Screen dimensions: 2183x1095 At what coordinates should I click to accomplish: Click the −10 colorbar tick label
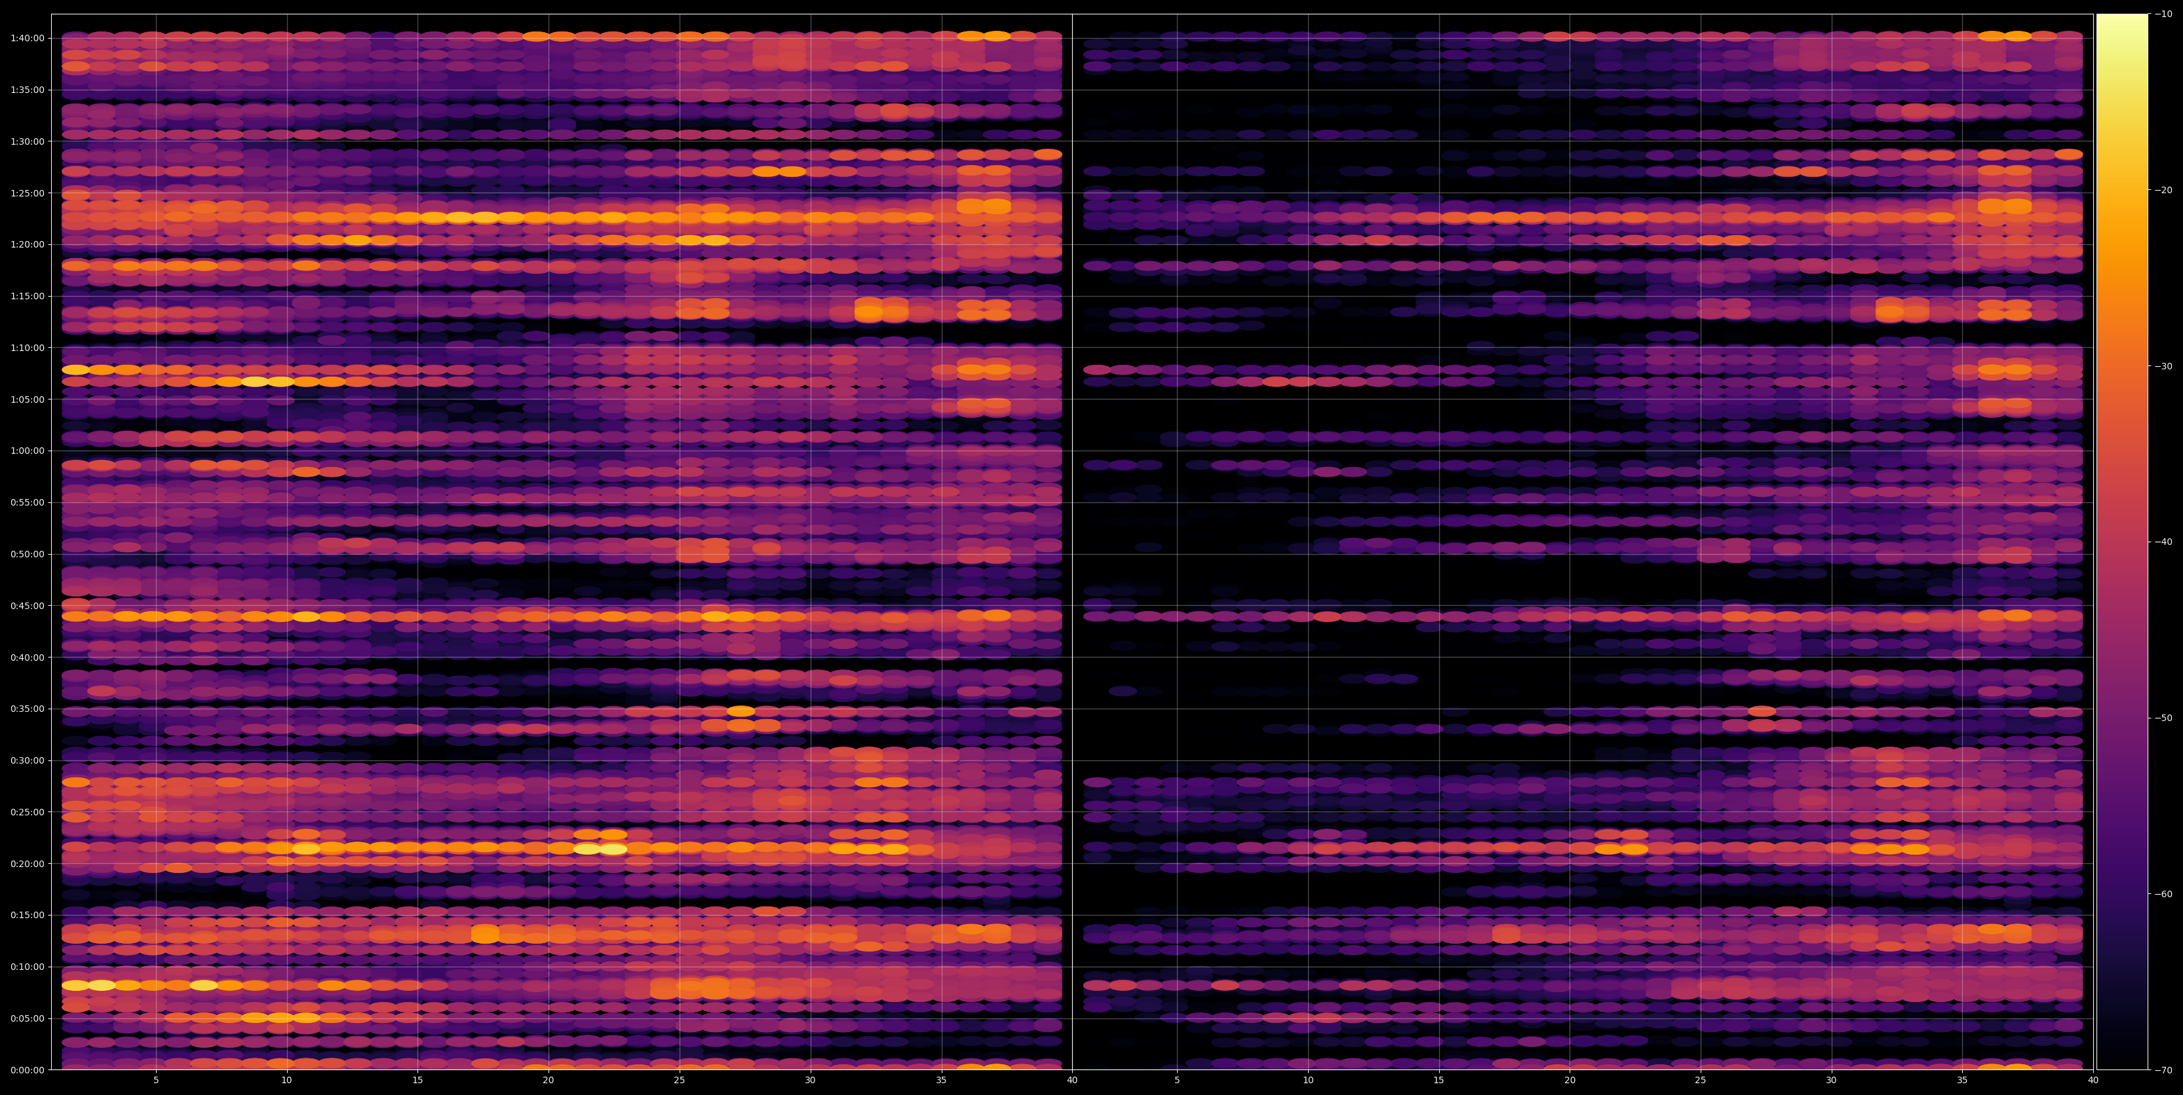pyautogui.click(x=2163, y=14)
